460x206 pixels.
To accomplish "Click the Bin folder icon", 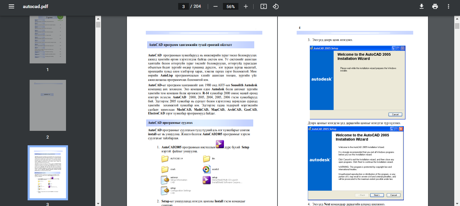I will coord(206,159).
